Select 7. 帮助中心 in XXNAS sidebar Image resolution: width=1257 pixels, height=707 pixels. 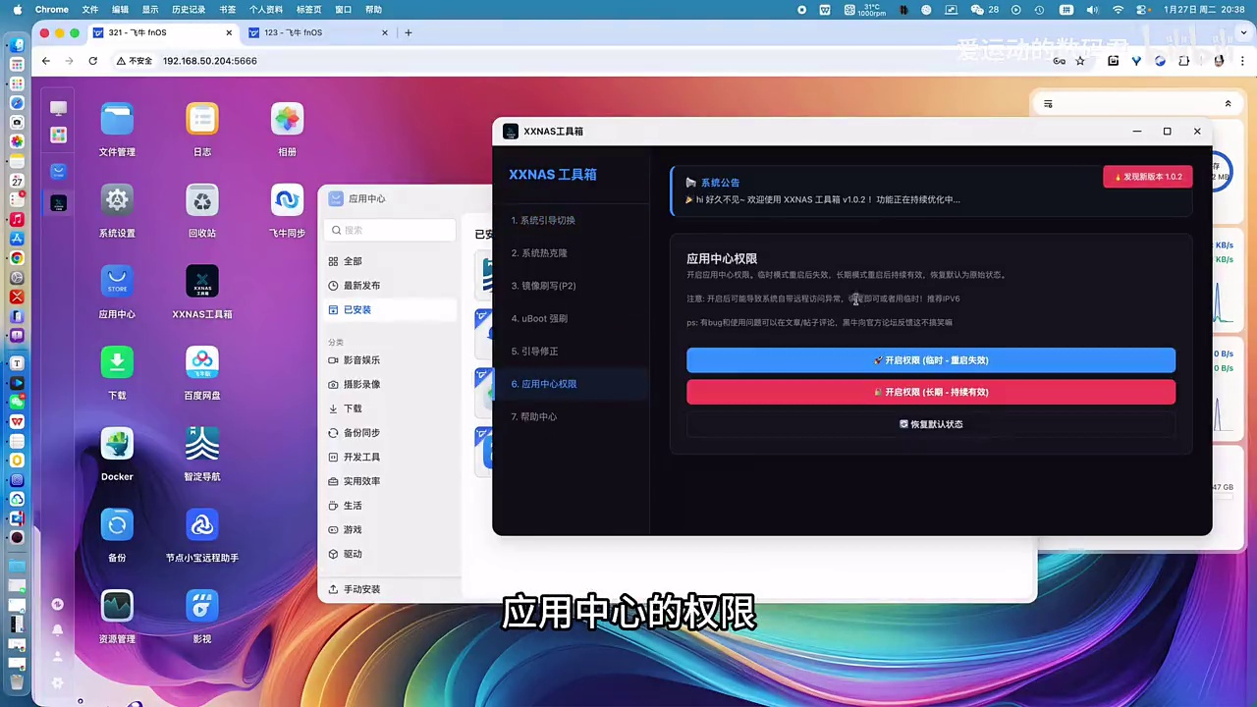pyautogui.click(x=571, y=416)
